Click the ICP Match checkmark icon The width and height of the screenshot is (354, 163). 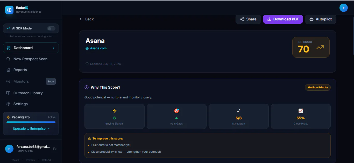tap(239, 111)
